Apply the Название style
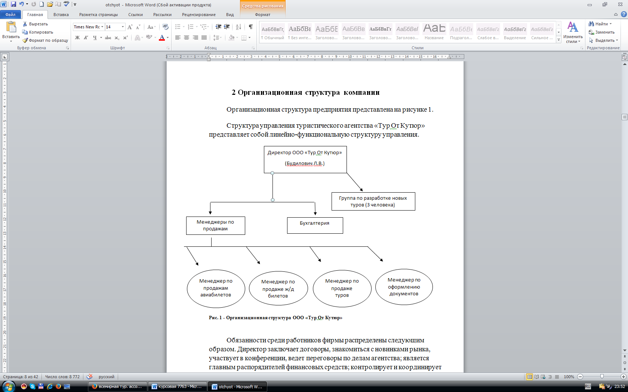 (x=434, y=32)
